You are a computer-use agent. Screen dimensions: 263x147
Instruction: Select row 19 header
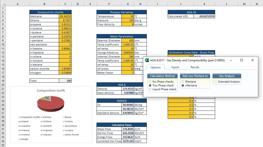point(3,81)
